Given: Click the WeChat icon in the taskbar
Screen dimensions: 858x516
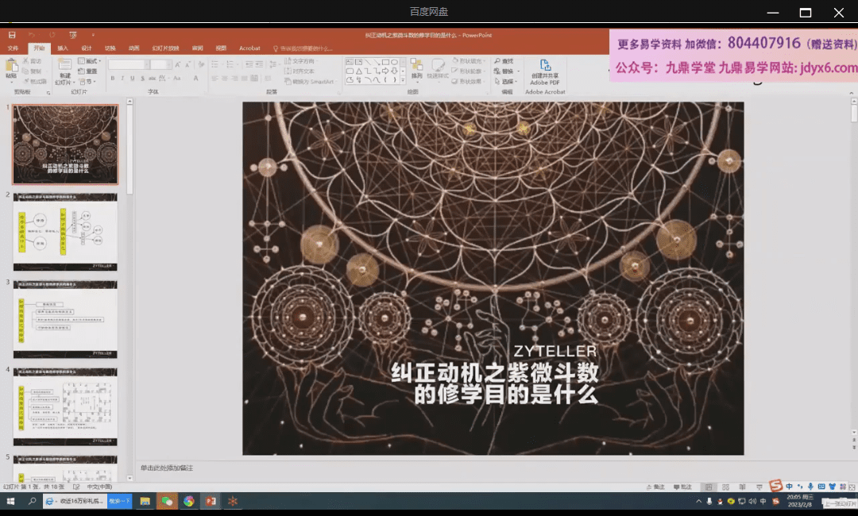Looking at the screenshot, I should click(167, 502).
